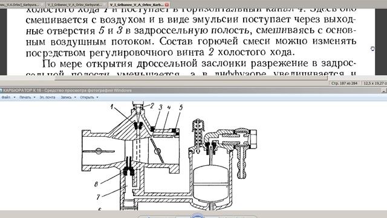Click Эл. почта in Photo Viewer toolbar
This screenshot has height=218, width=387.
pyautogui.click(x=47, y=97)
